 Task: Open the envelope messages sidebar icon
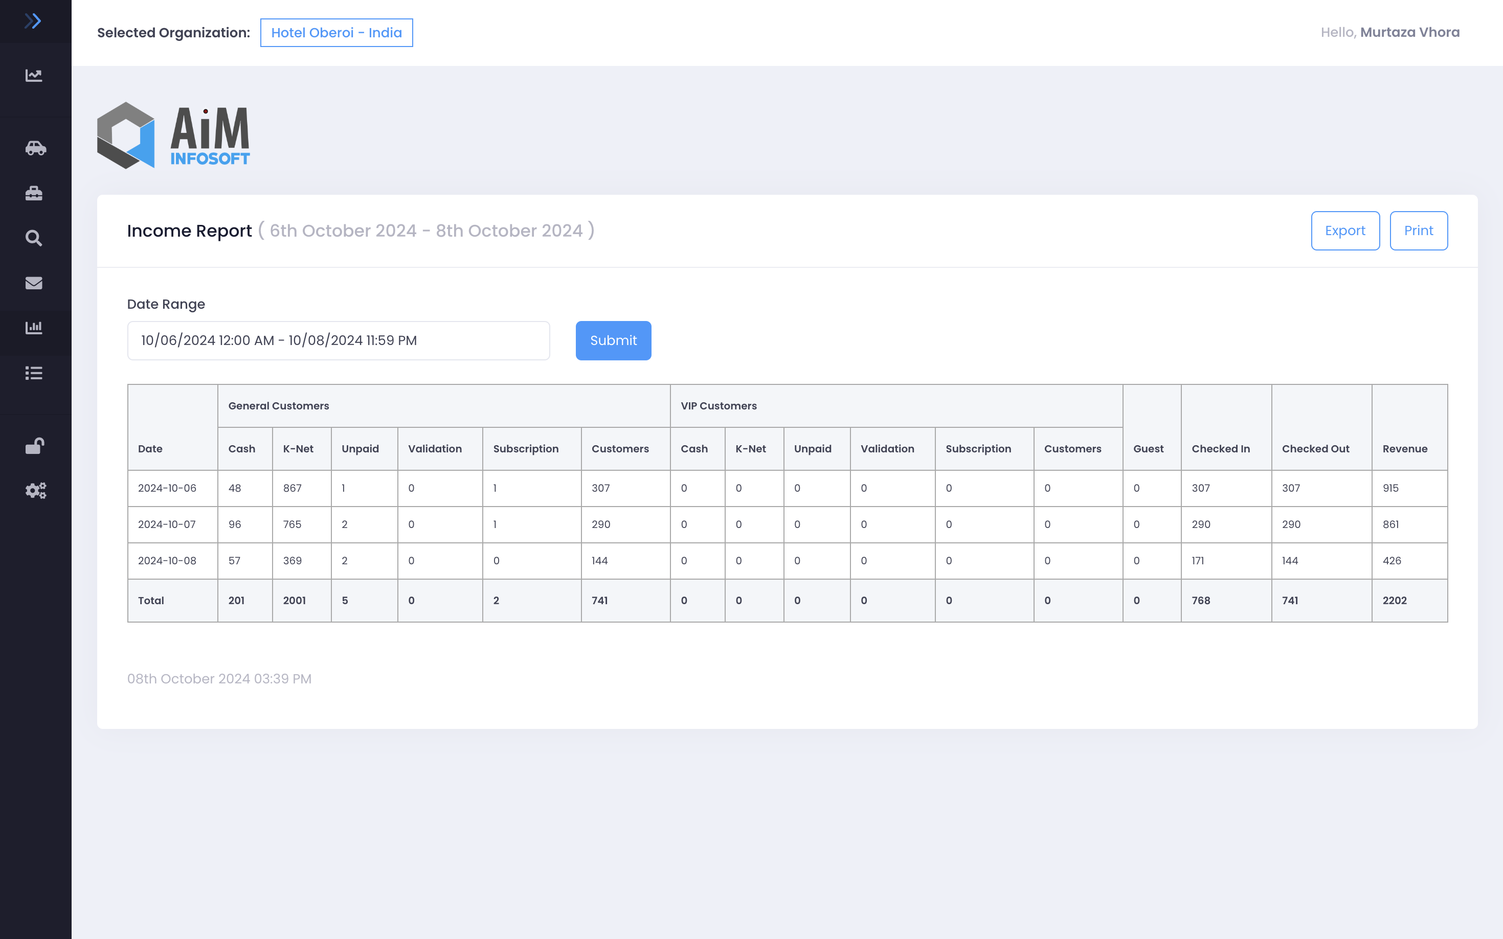coord(34,283)
